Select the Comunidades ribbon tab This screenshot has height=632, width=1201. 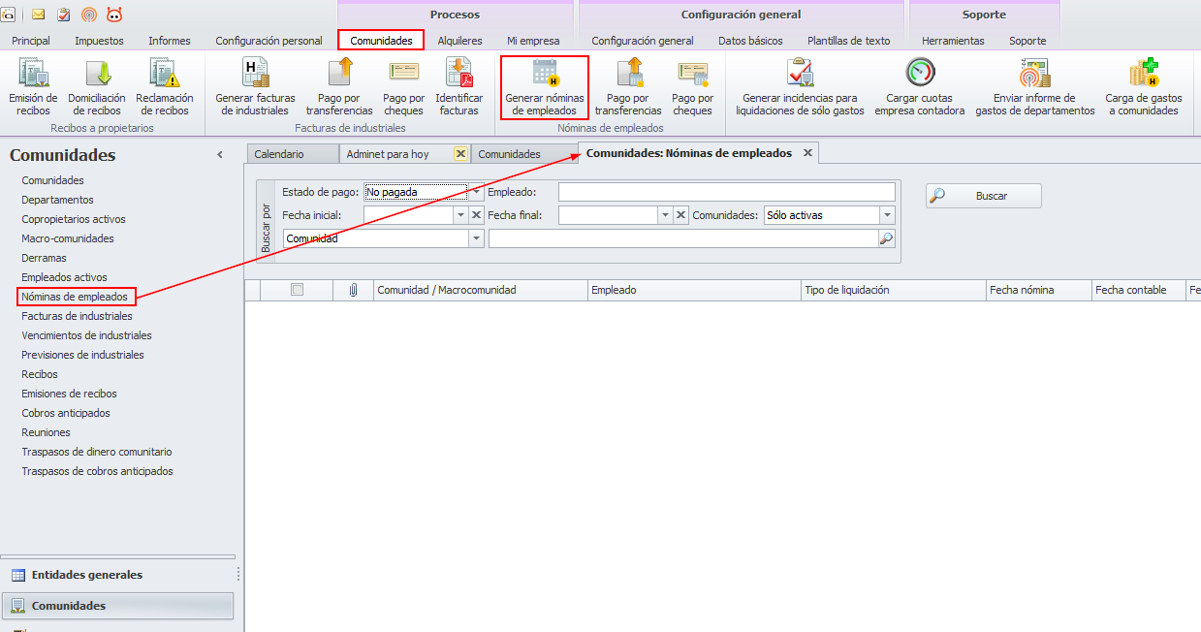tap(381, 41)
